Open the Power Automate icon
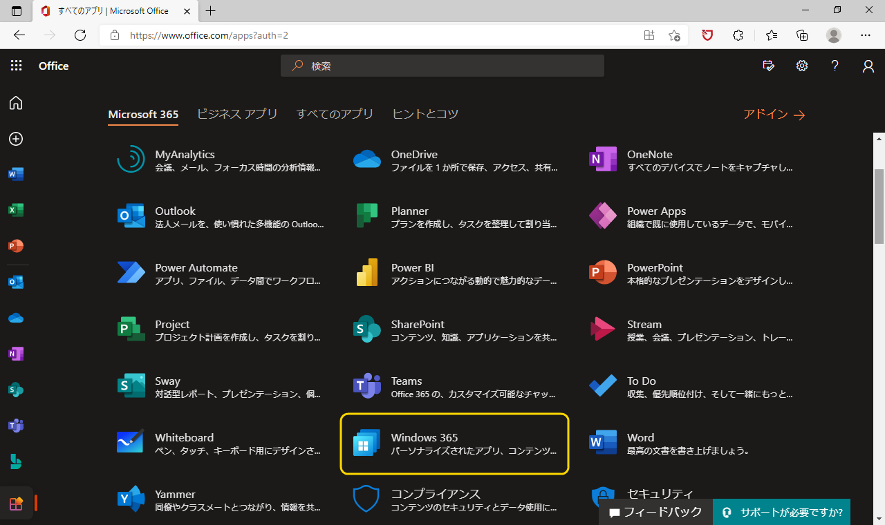Screen dimensions: 885x525 [x=131, y=272]
